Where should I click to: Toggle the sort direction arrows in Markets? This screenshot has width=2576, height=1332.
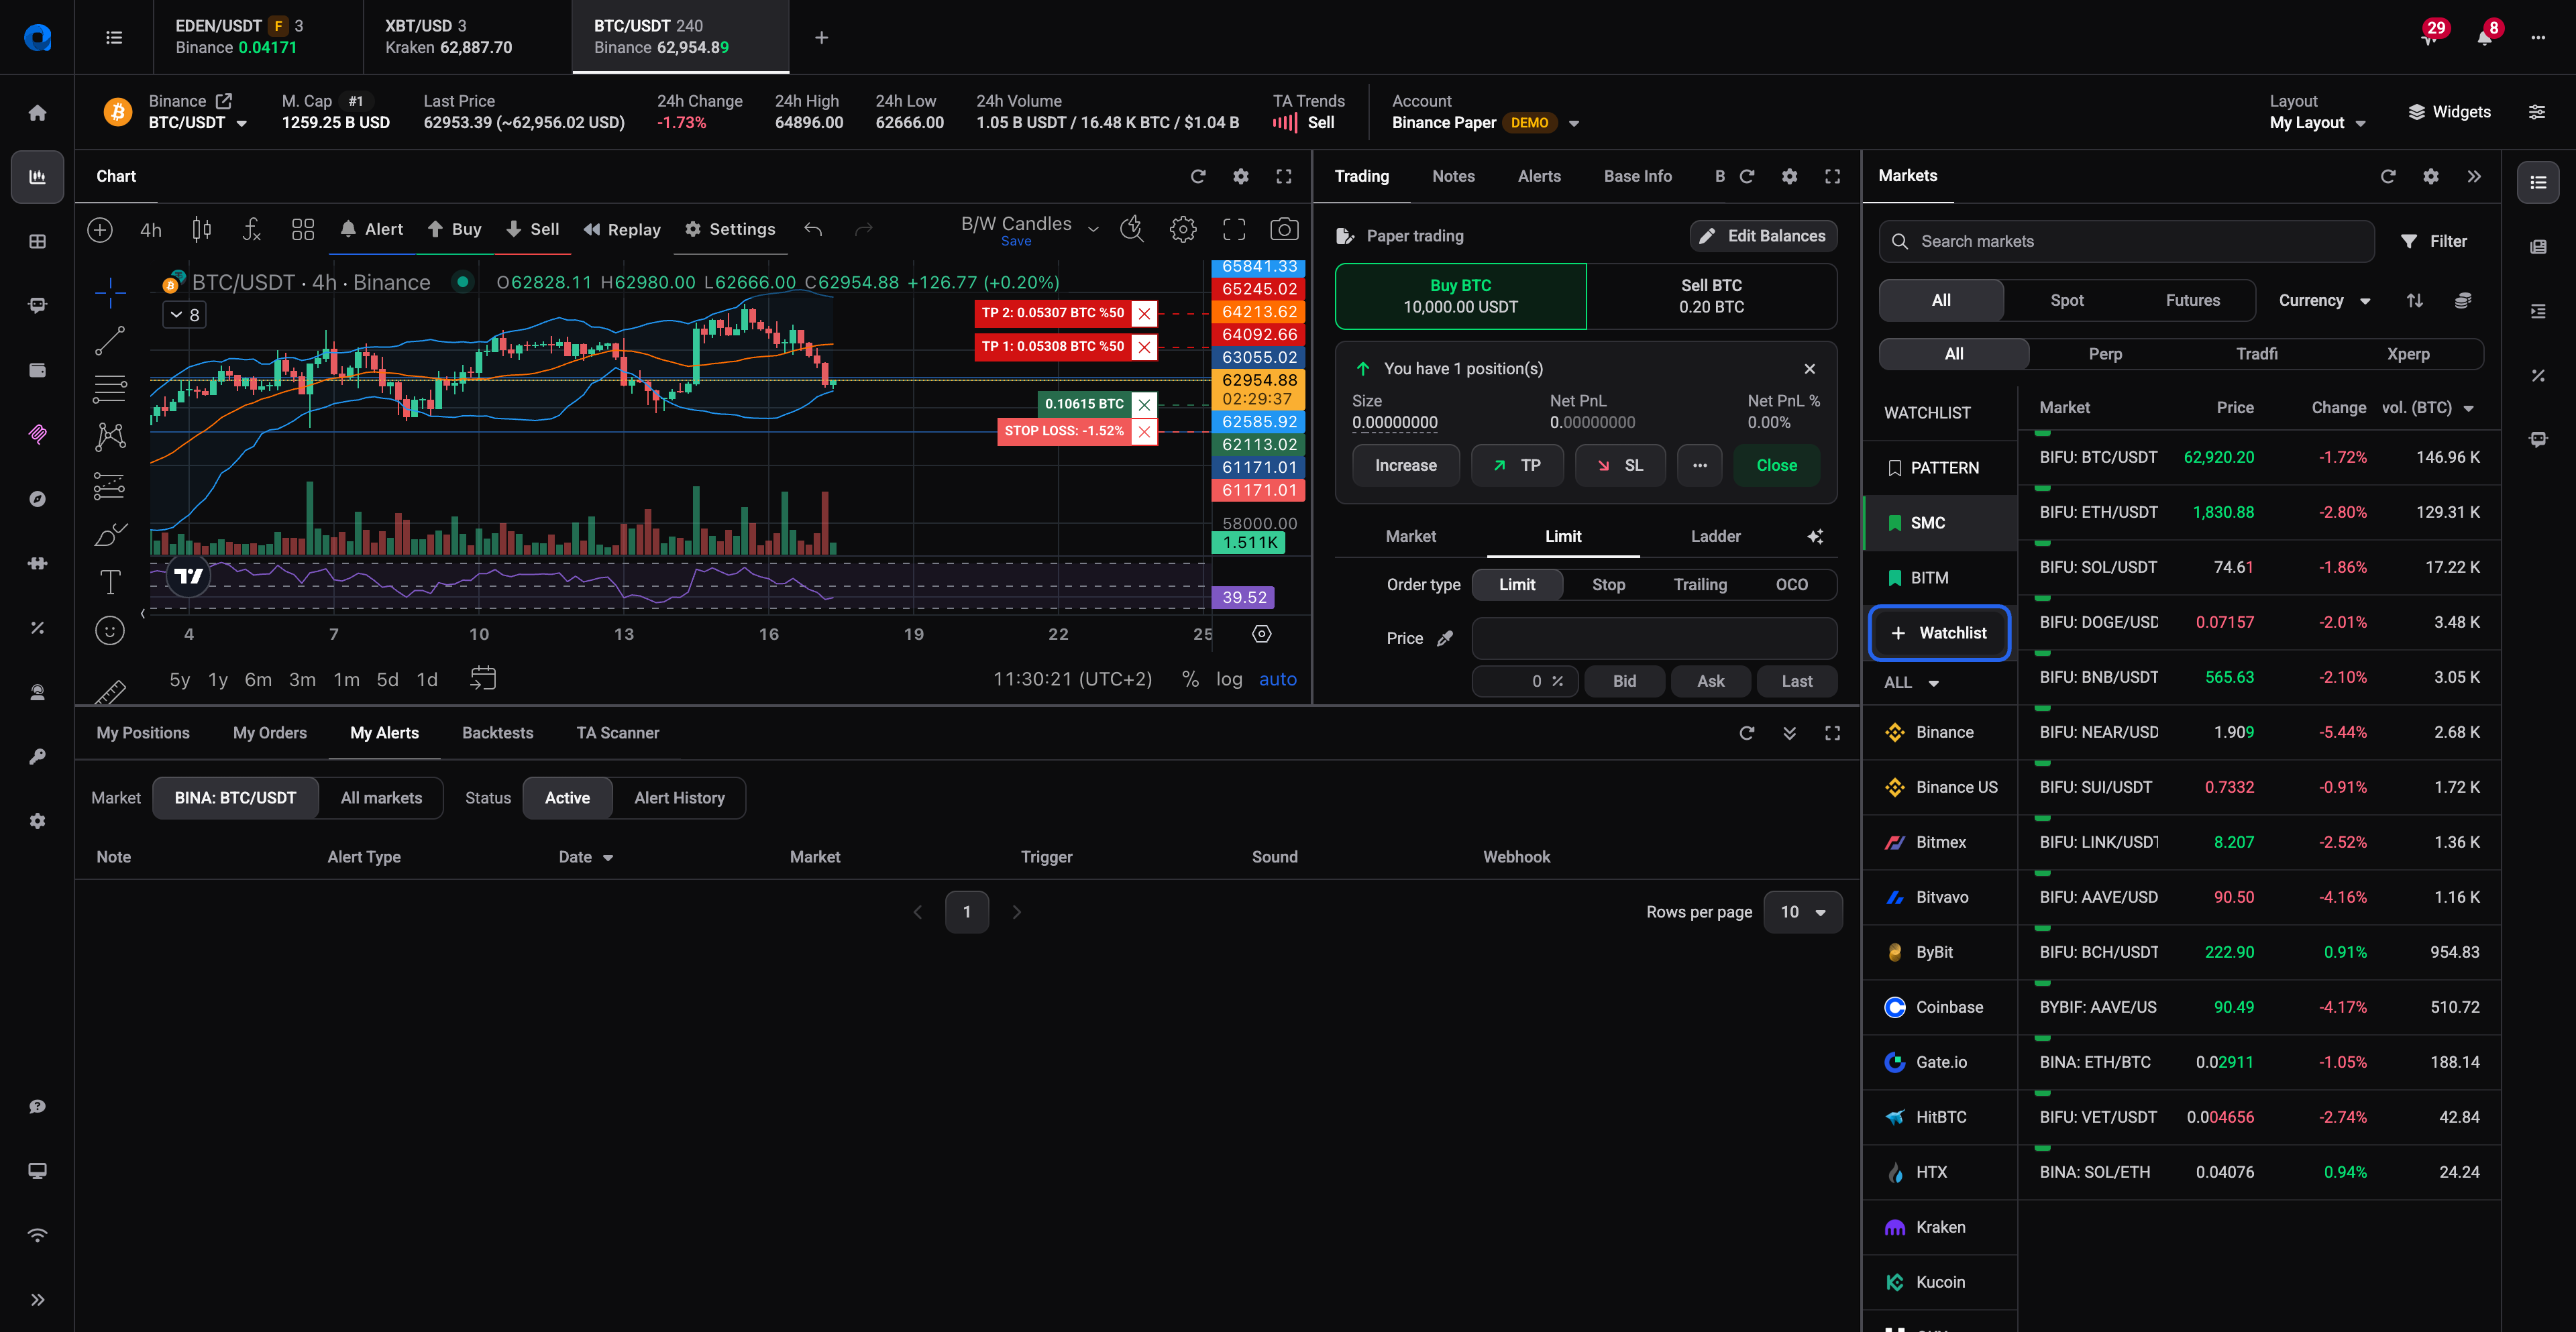tap(2415, 300)
